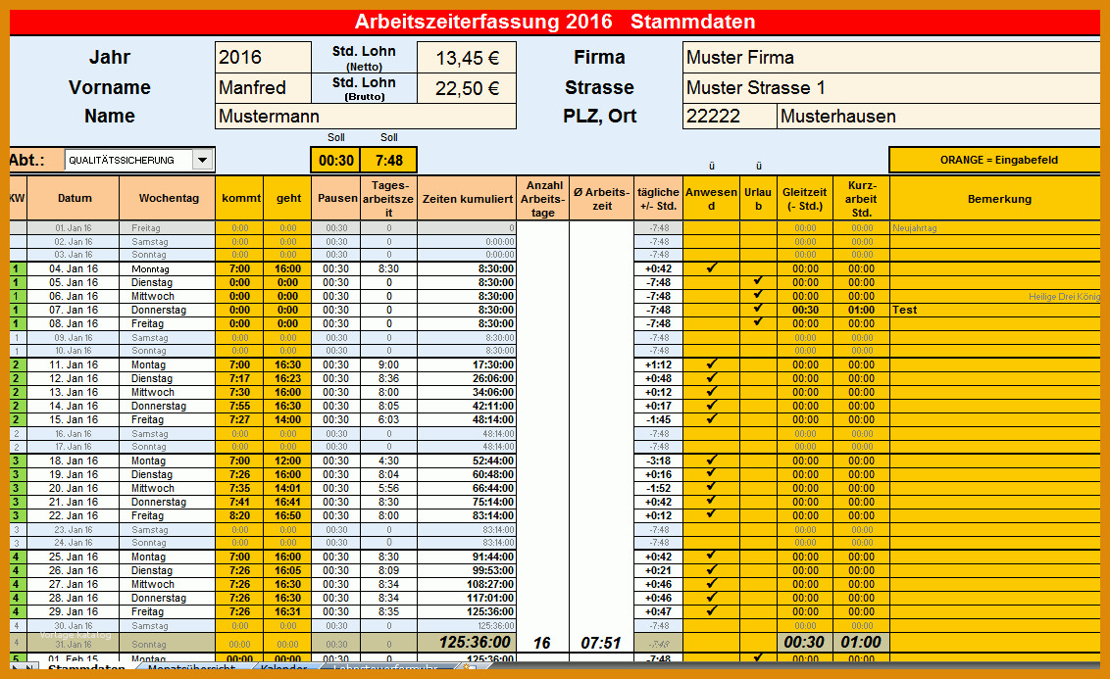Open the Kalender sheet tab

pos(283,670)
